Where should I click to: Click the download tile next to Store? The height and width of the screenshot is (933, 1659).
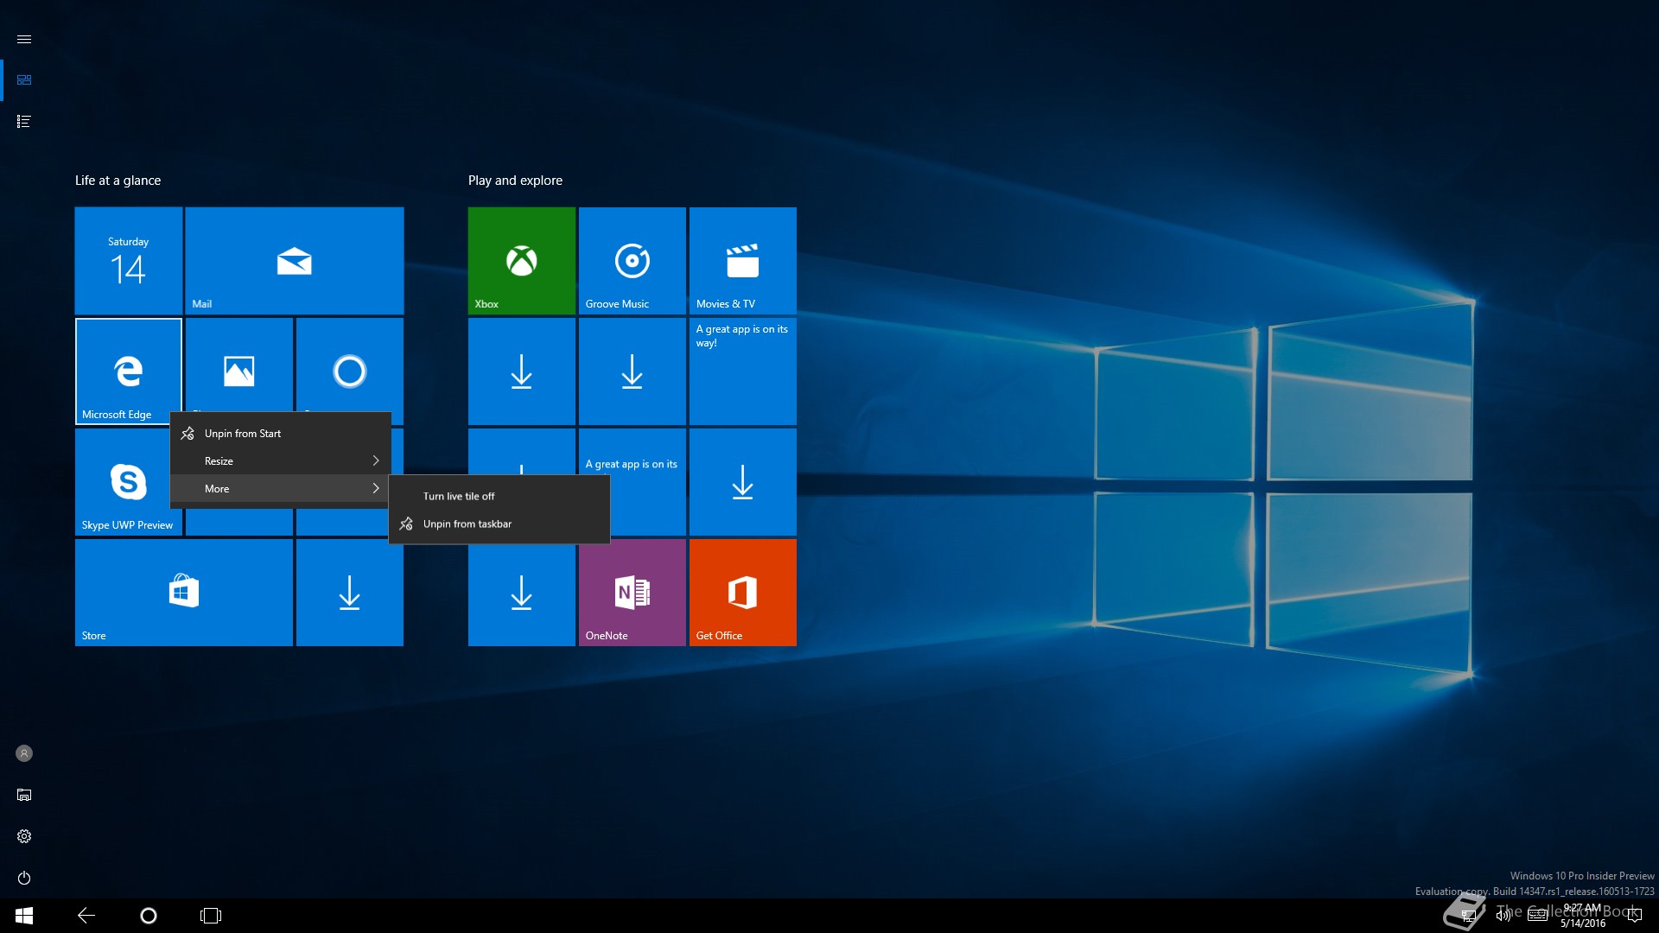[350, 593]
